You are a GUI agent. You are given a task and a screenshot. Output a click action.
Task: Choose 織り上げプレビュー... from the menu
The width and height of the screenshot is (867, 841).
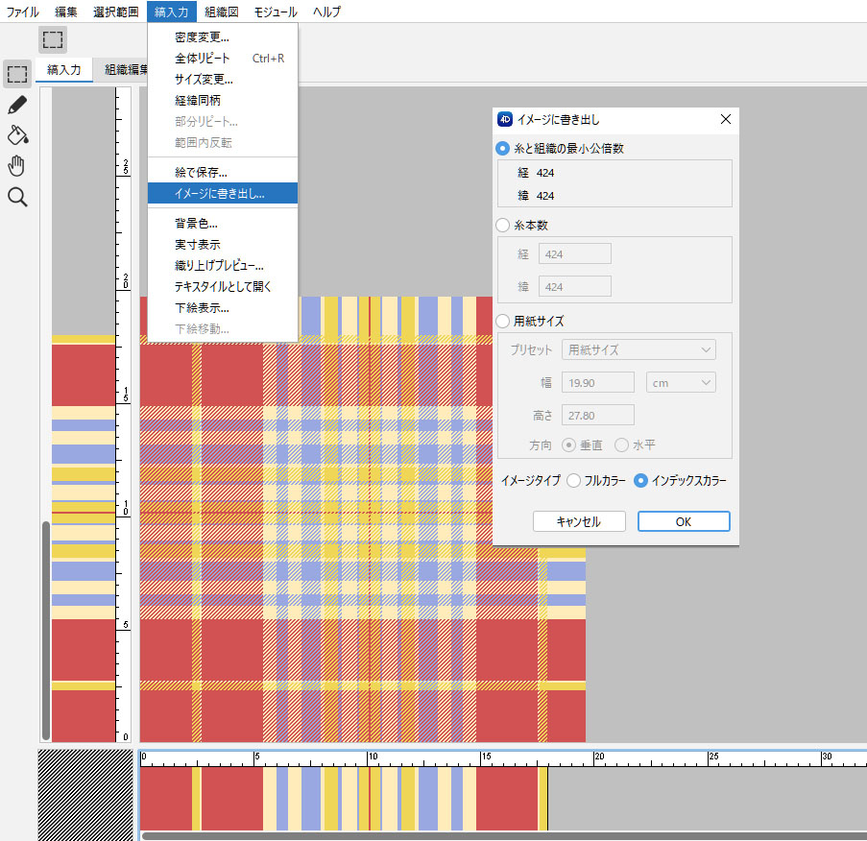219,265
